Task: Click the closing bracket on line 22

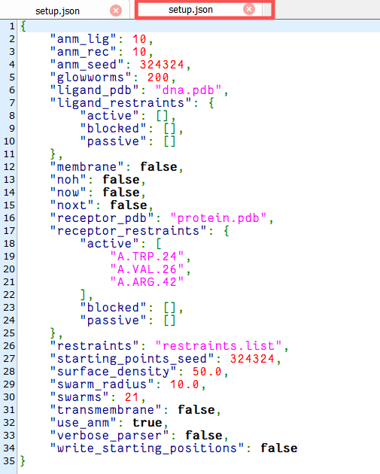Action: (x=83, y=295)
